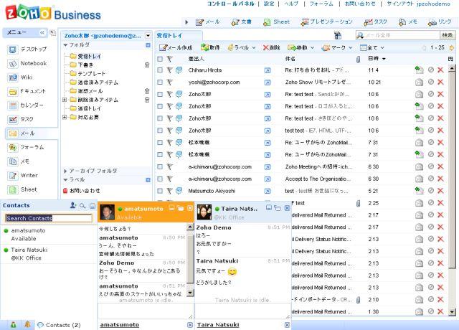This screenshot has width=459, height=330.
Task: Open the Sheet tab in the top bar
Action: click(277, 22)
